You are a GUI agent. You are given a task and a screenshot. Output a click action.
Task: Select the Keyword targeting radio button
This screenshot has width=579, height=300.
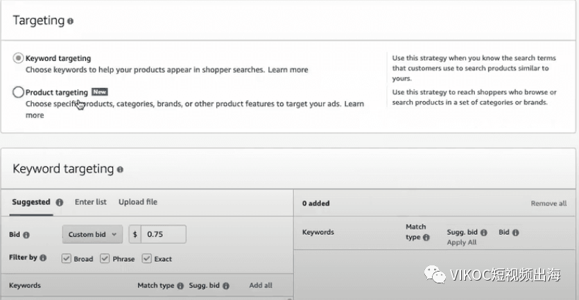pyautogui.click(x=18, y=58)
